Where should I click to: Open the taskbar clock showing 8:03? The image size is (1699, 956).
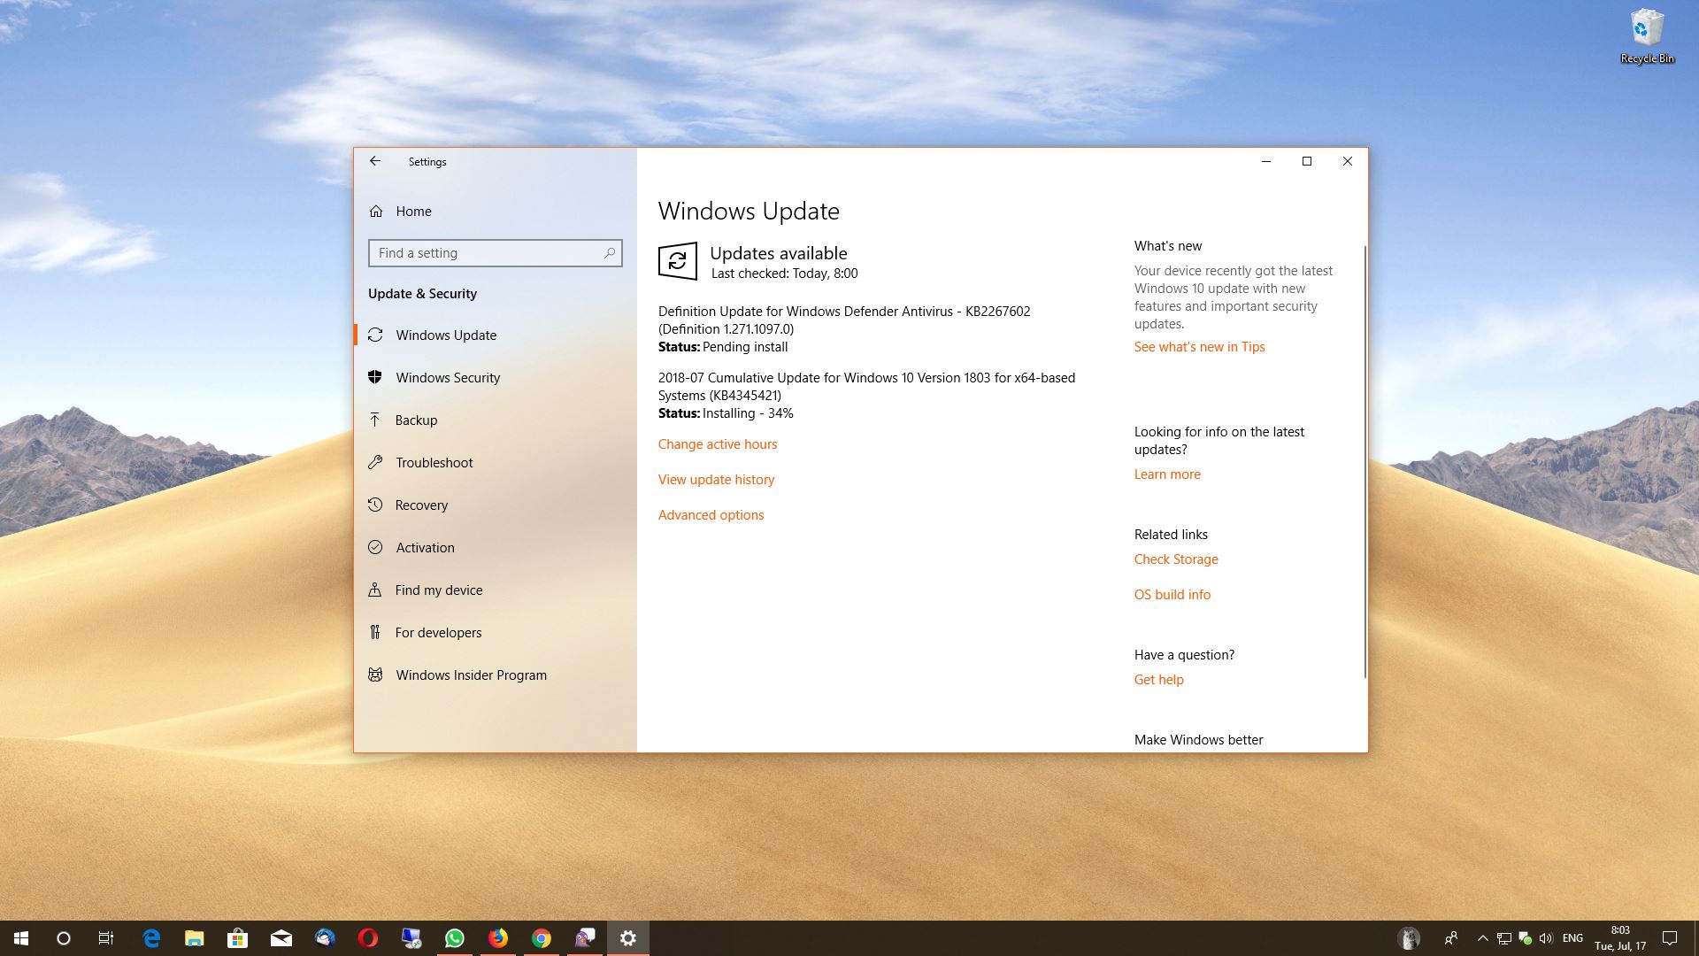[x=1620, y=938]
